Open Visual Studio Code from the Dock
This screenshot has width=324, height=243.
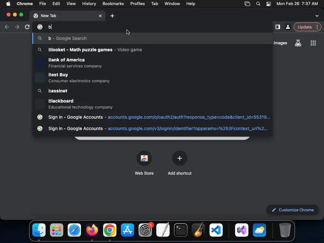click(x=216, y=230)
